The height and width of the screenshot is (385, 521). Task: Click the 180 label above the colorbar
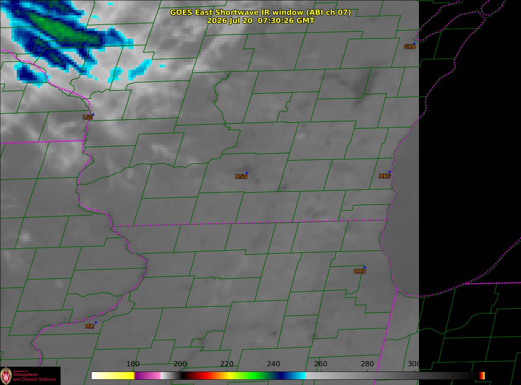coord(133,364)
